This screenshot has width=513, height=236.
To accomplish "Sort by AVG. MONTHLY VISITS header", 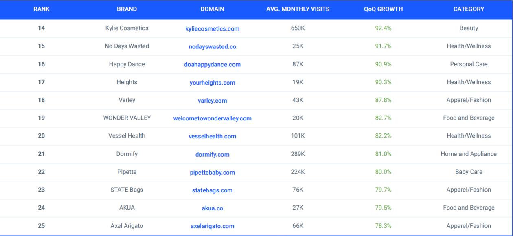I will (x=298, y=9).
